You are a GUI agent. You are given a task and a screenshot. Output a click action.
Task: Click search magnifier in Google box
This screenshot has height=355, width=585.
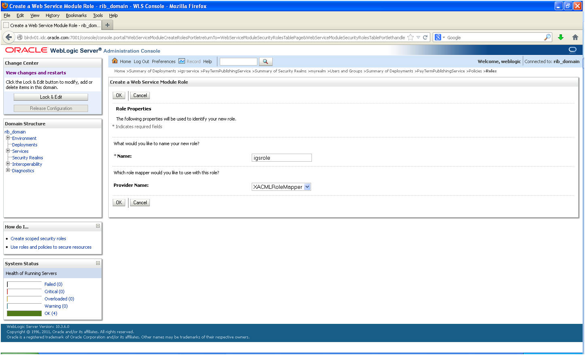click(547, 37)
